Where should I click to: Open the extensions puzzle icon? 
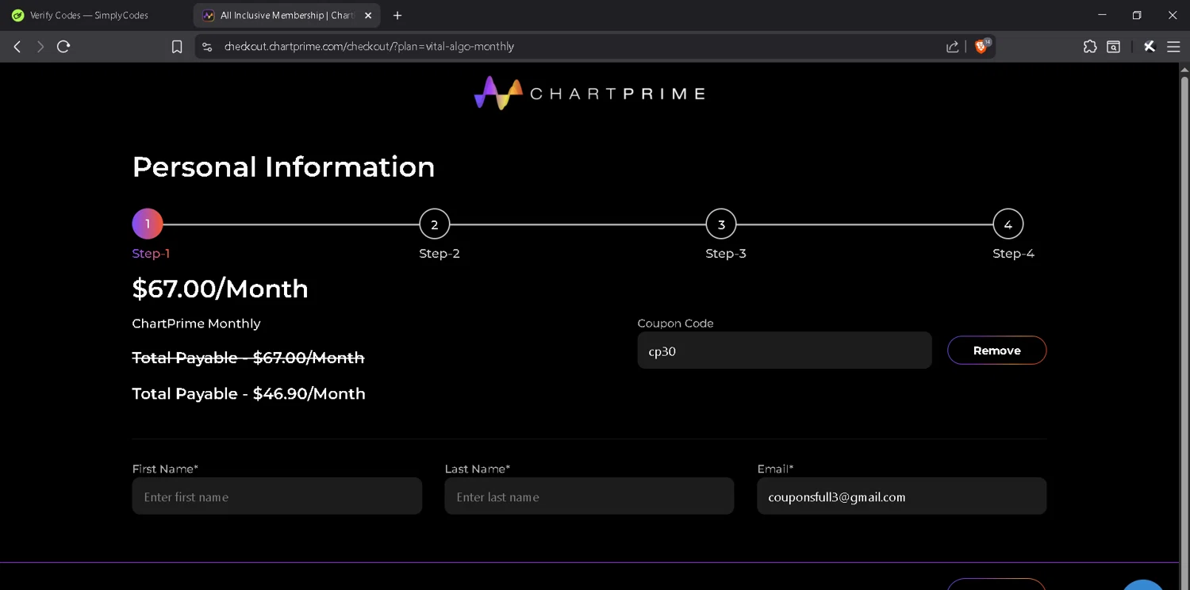tap(1090, 47)
